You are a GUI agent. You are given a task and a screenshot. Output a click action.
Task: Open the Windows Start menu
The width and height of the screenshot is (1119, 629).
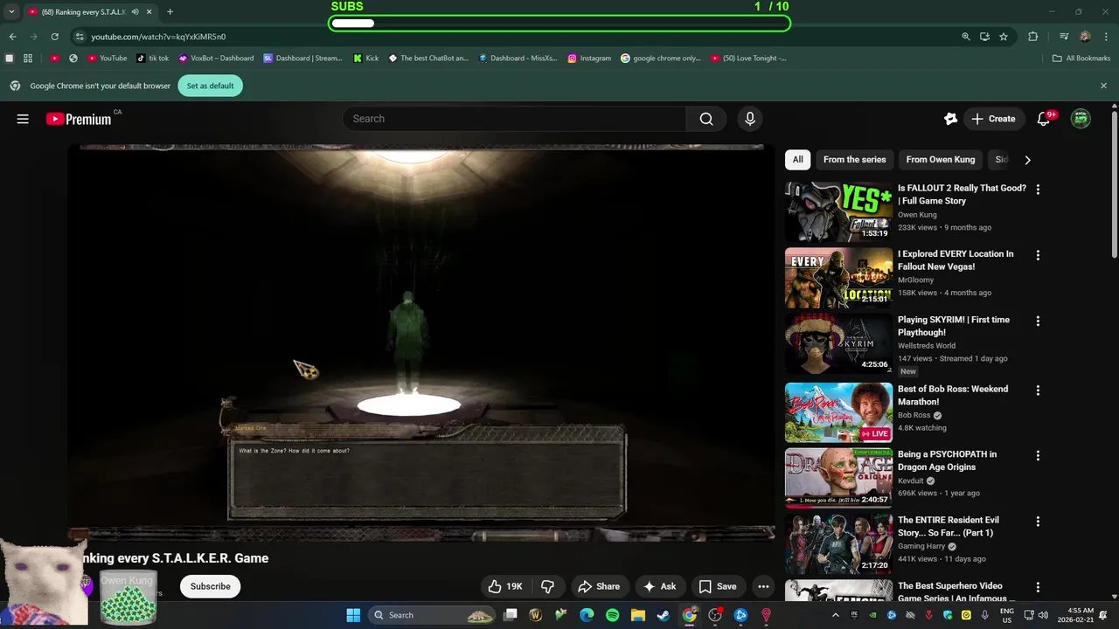tap(353, 615)
